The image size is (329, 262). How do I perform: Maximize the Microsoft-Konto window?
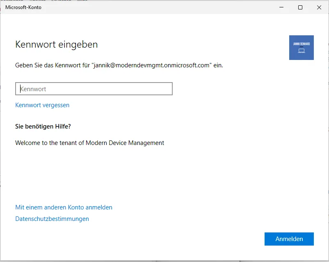pos(300,7)
